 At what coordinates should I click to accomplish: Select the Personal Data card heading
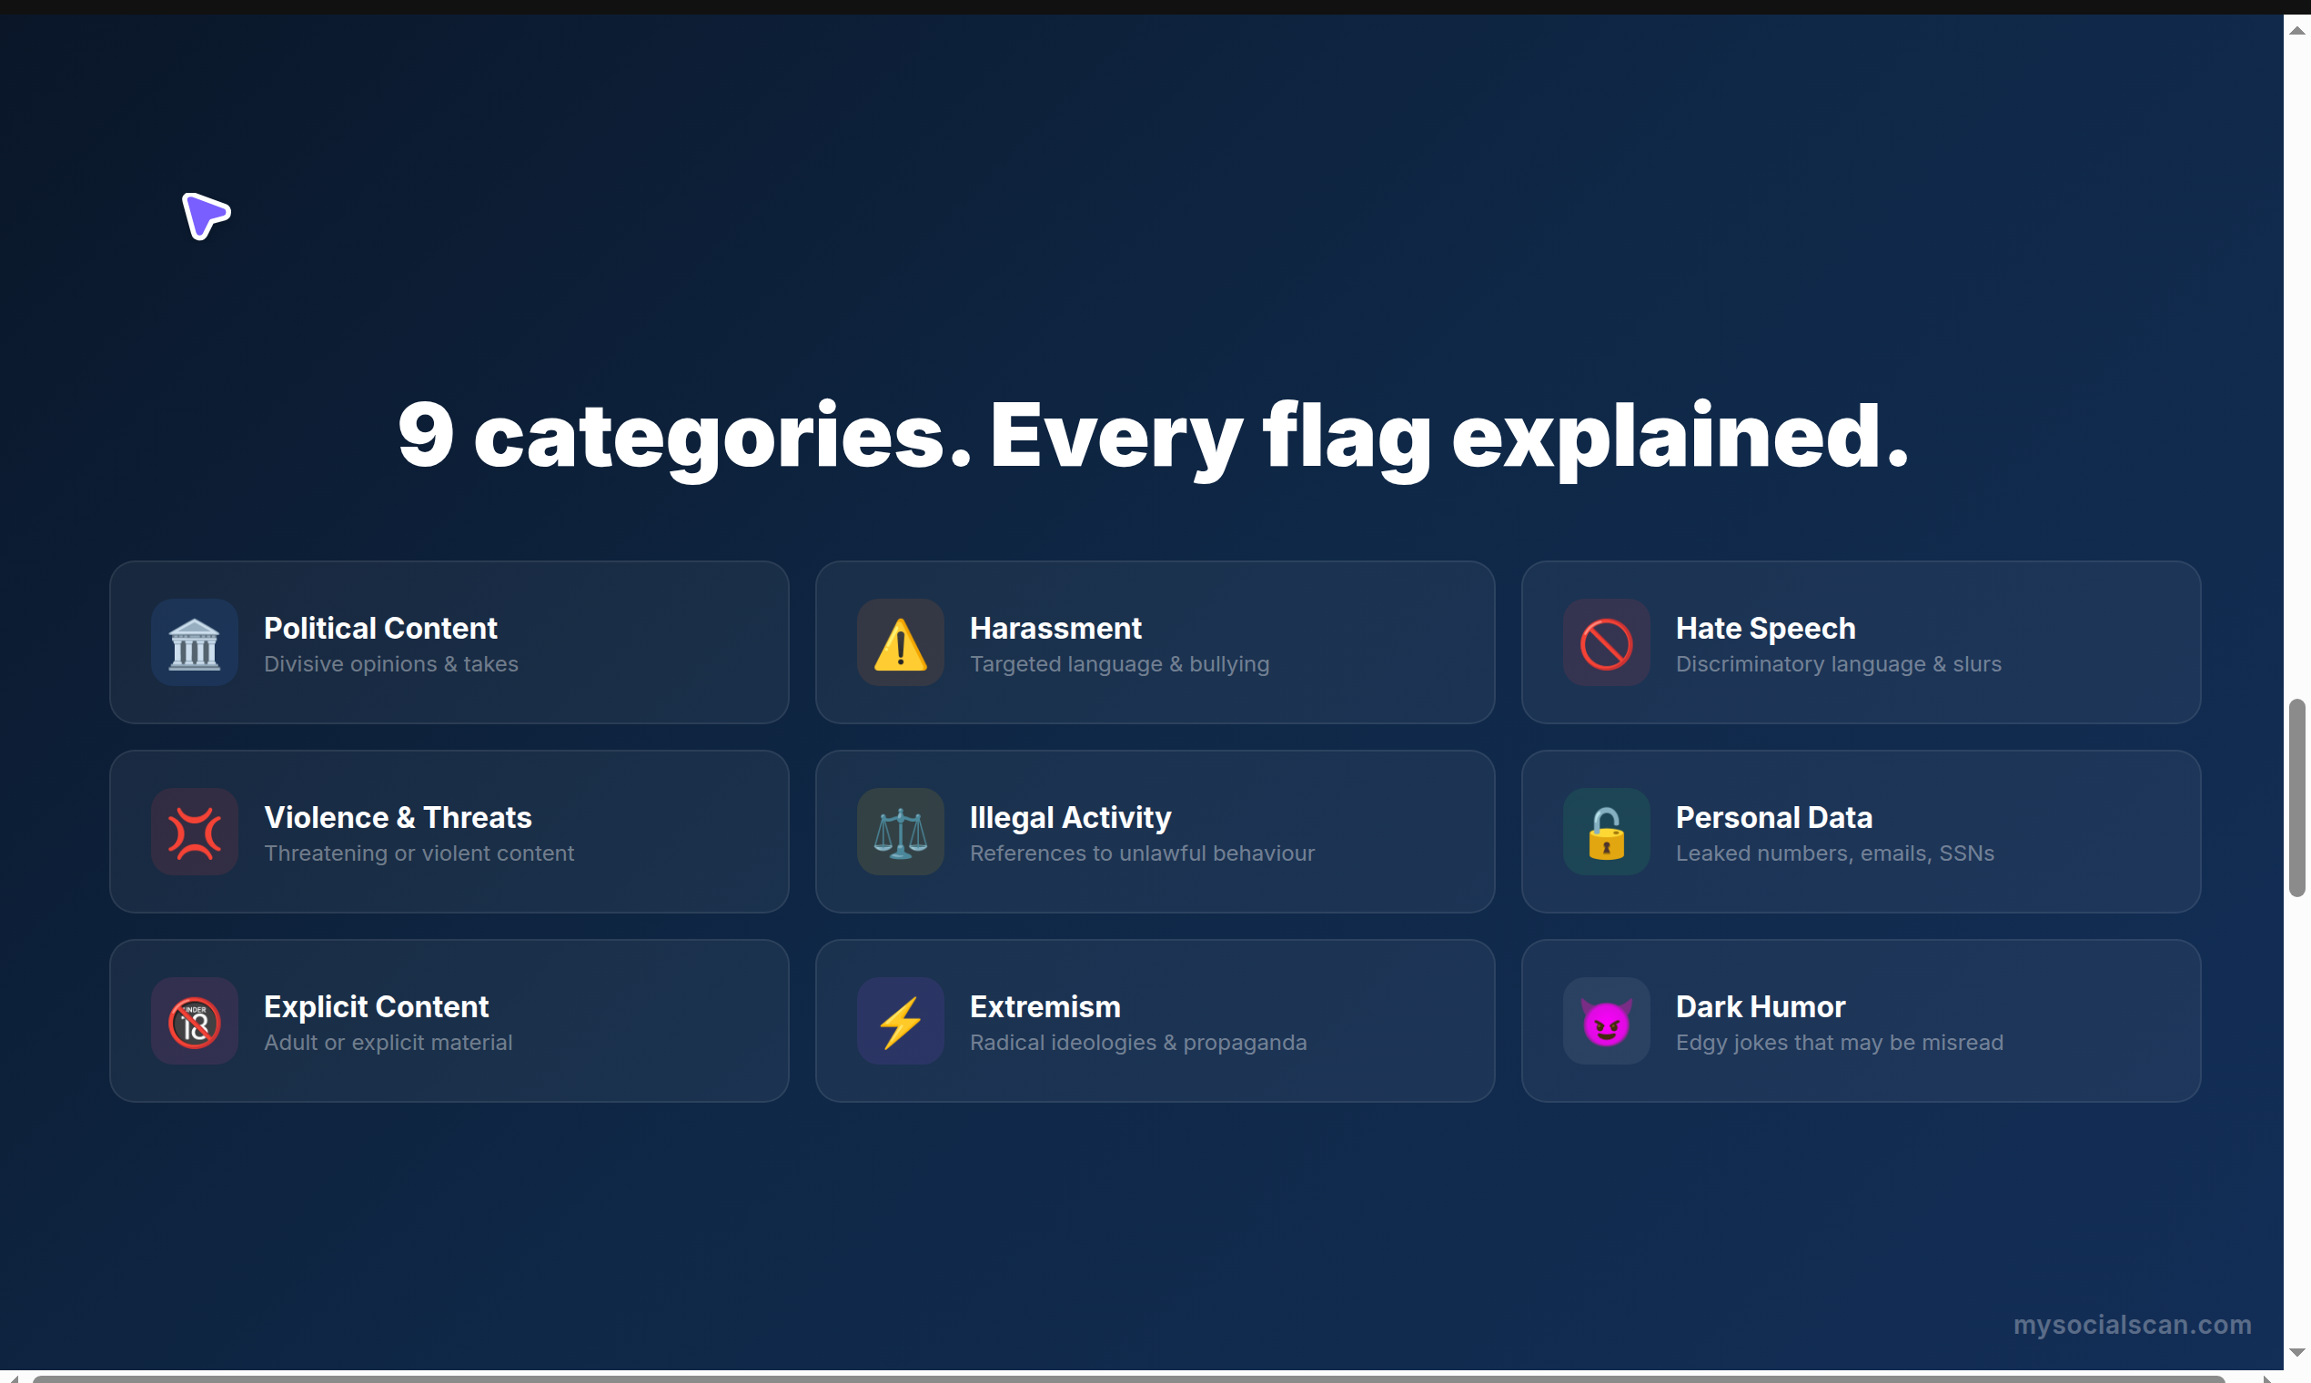pos(1773,817)
